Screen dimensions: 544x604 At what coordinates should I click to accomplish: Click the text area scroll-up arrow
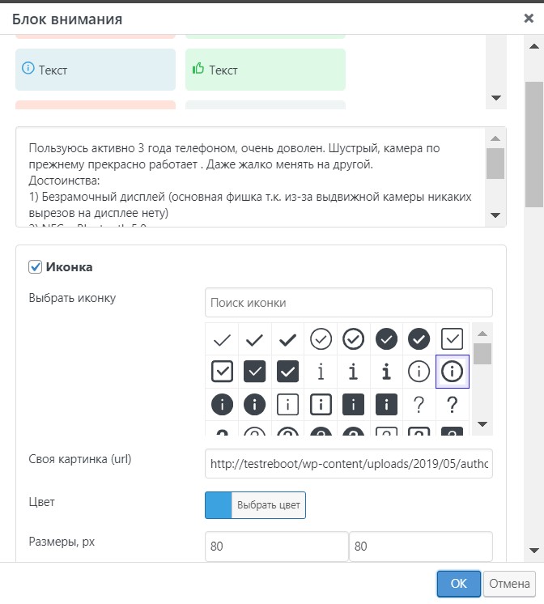[x=495, y=138]
